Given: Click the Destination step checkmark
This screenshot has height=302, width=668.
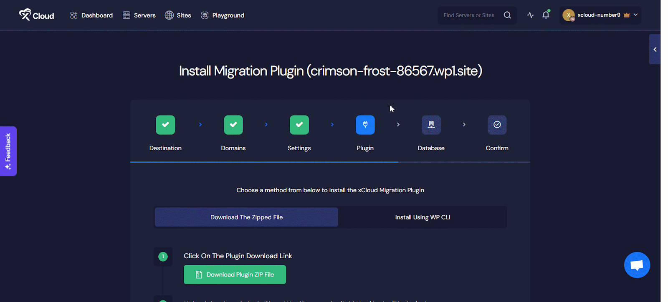Looking at the screenshot, I should [x=165, y=125].
